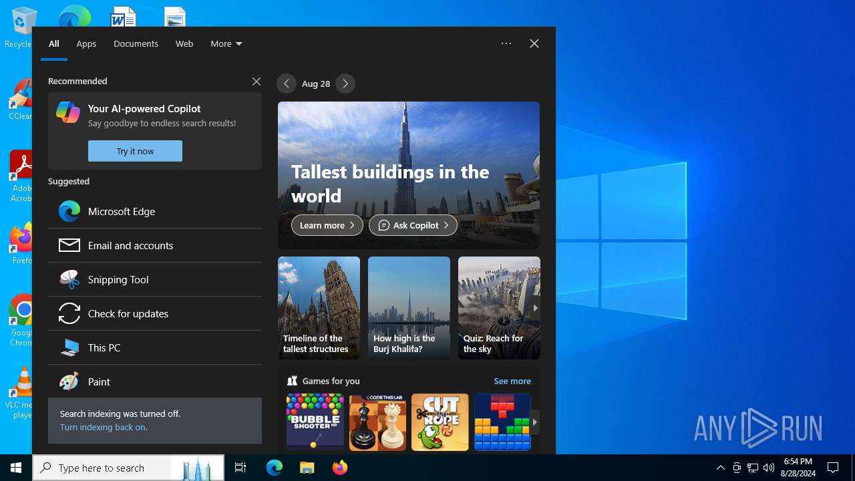The height and width of the screenshot is (481, 855).
Task: Open This PC from suggestions
Action: [x=155, y=347]
